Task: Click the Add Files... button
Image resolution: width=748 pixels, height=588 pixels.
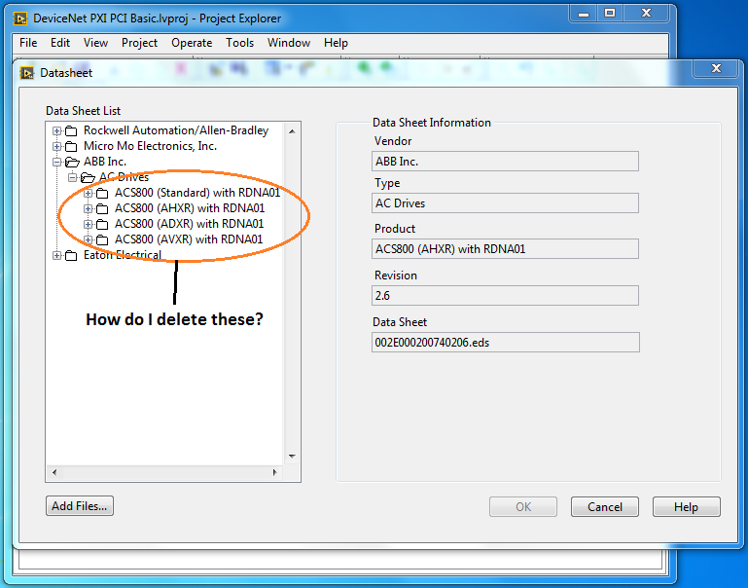Action: click(x=80, y=506)
